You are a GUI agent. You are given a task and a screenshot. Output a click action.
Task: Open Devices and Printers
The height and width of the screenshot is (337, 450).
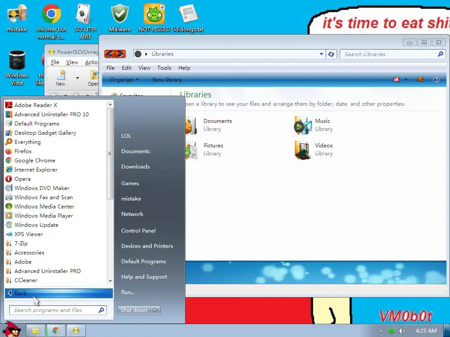(x=147, y=246)
